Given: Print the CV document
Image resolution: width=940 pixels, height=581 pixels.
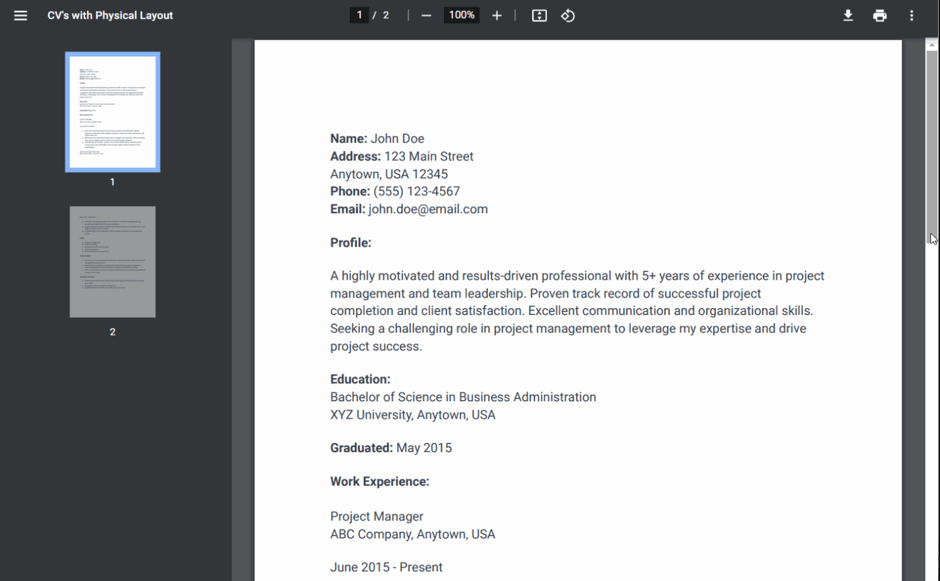Looking at the screenshot, I should [x=880, y=15].
